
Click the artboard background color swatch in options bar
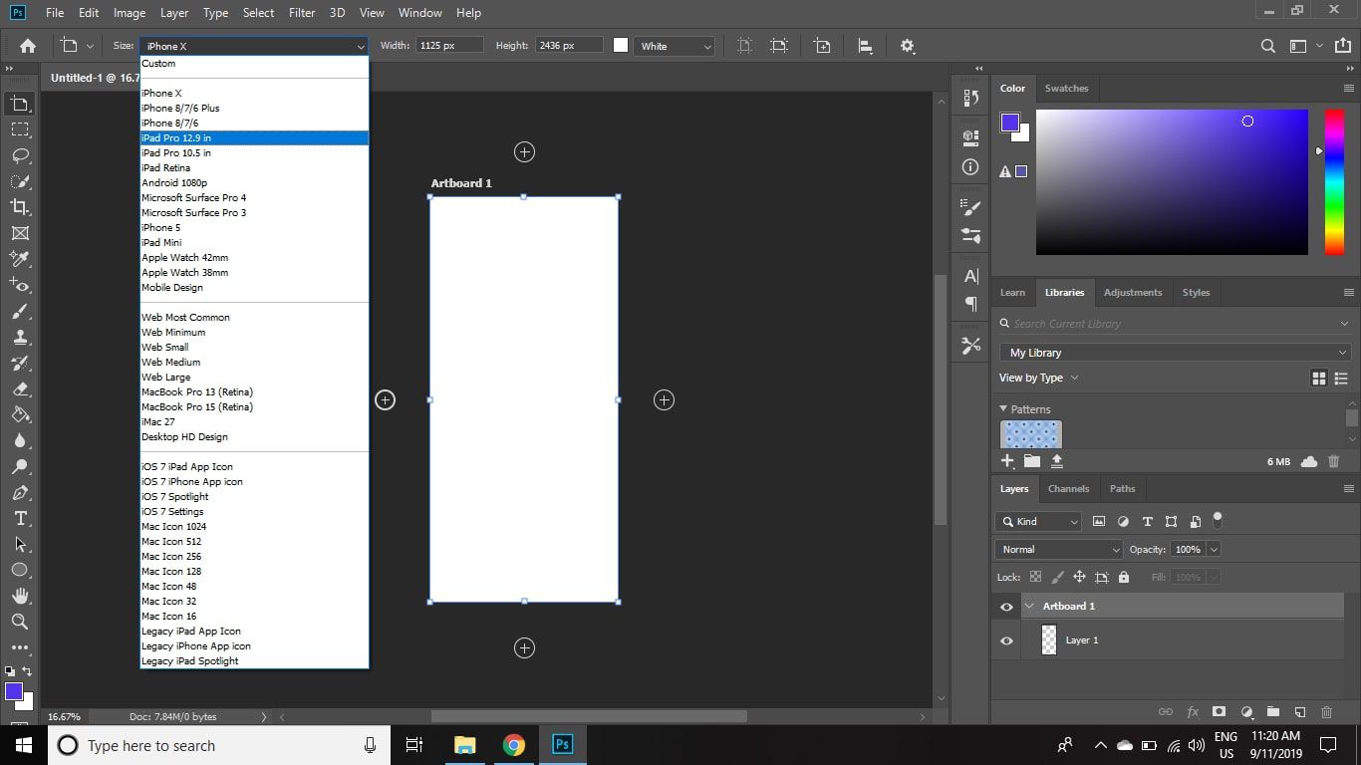pos(621,46)
